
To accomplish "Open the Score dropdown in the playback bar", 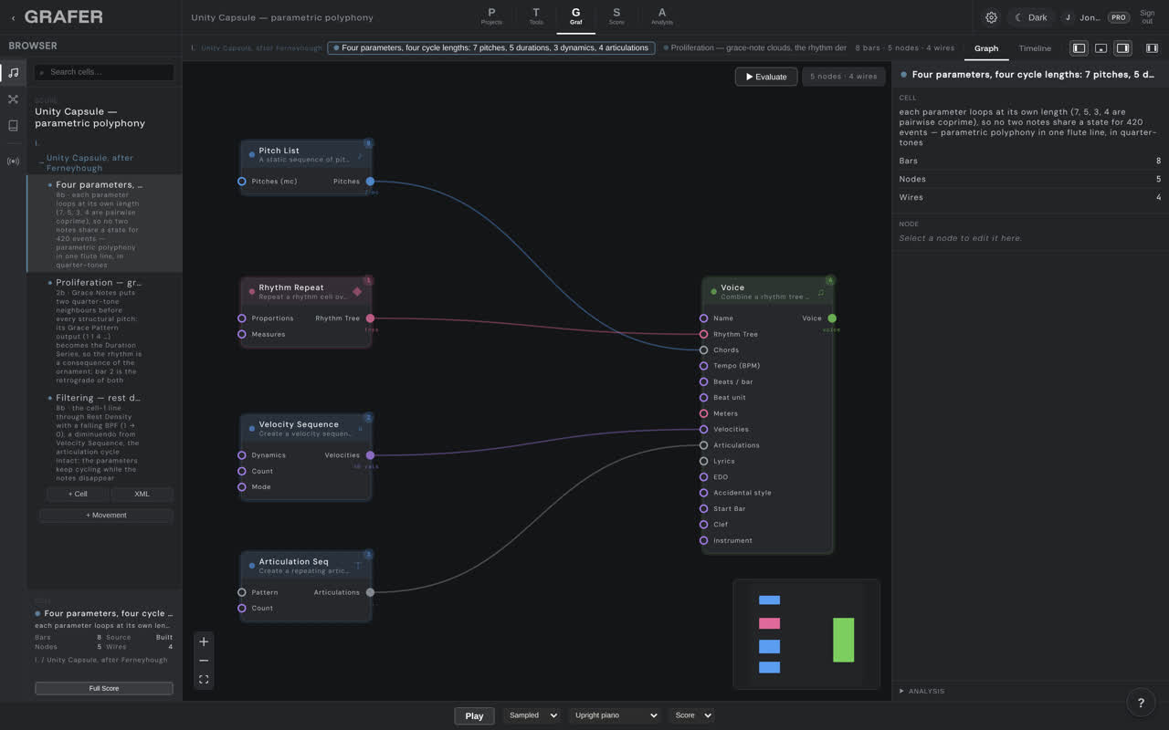I will click(x=691, y=715).
